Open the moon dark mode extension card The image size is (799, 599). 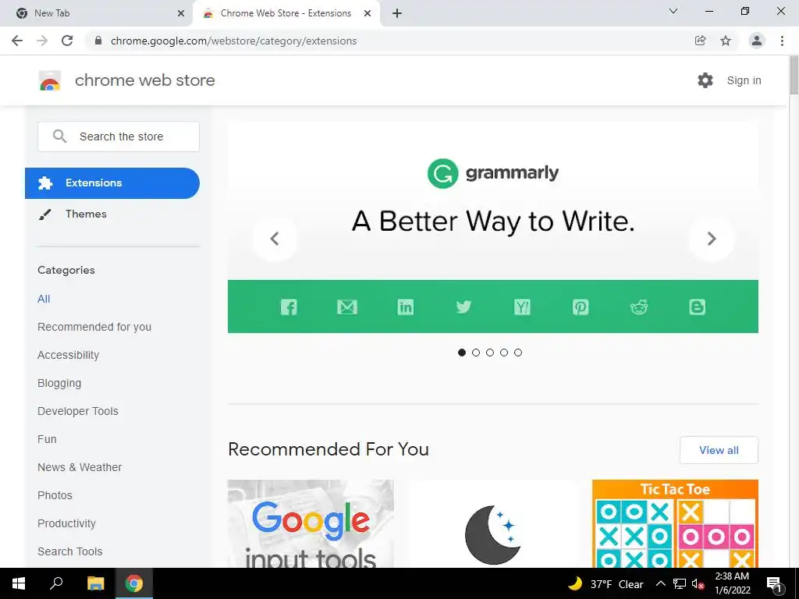[x=493, y=523]
